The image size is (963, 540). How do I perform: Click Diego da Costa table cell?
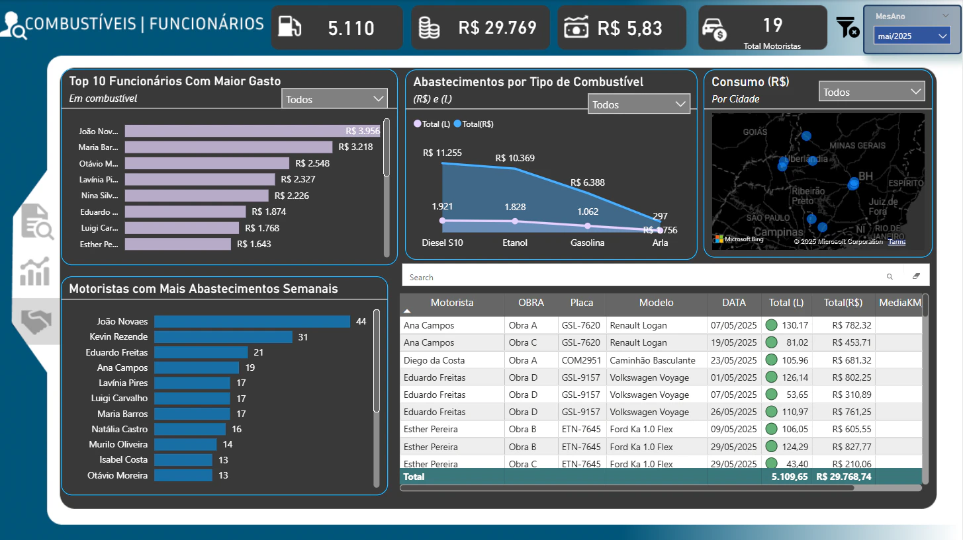pyautogui.click(x=452, y=360)
